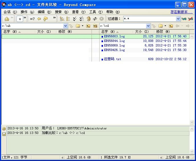The height and width of the screenshot is (161, 196).
Task: Select the KB956803.log file row
Action: click(144, 36)
